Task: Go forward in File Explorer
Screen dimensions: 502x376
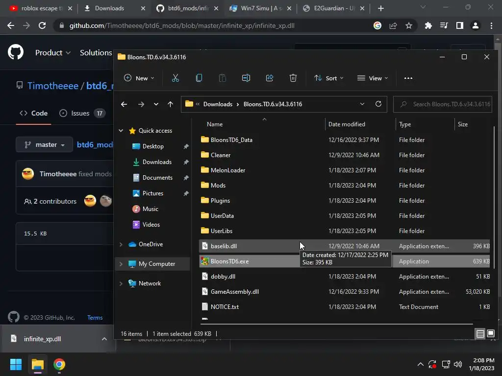Action: tap(141, 104)
